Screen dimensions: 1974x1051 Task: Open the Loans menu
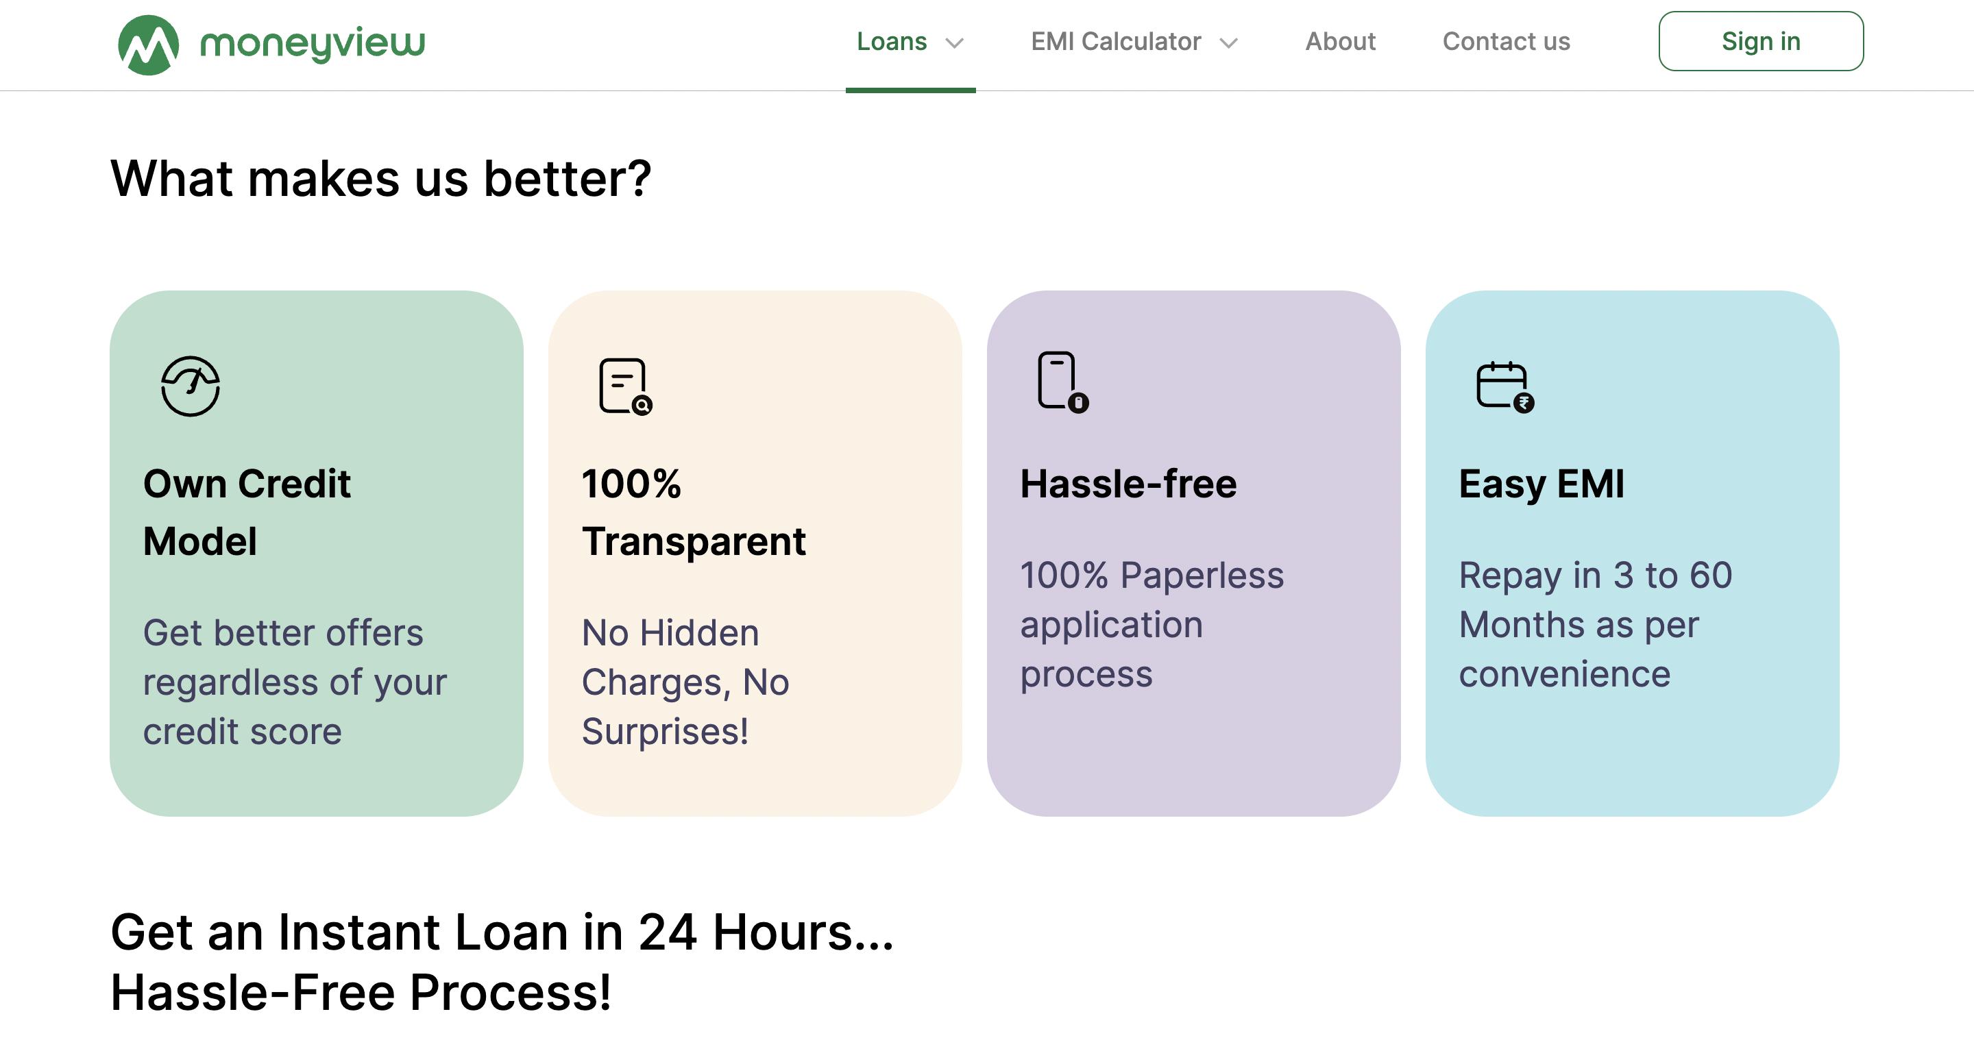pos(892,41)
